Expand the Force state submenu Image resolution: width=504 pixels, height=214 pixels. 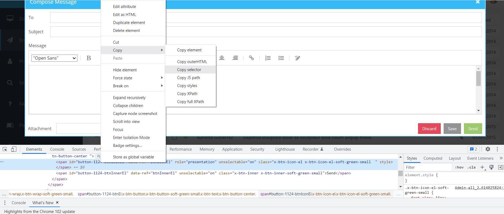point(162,78)
